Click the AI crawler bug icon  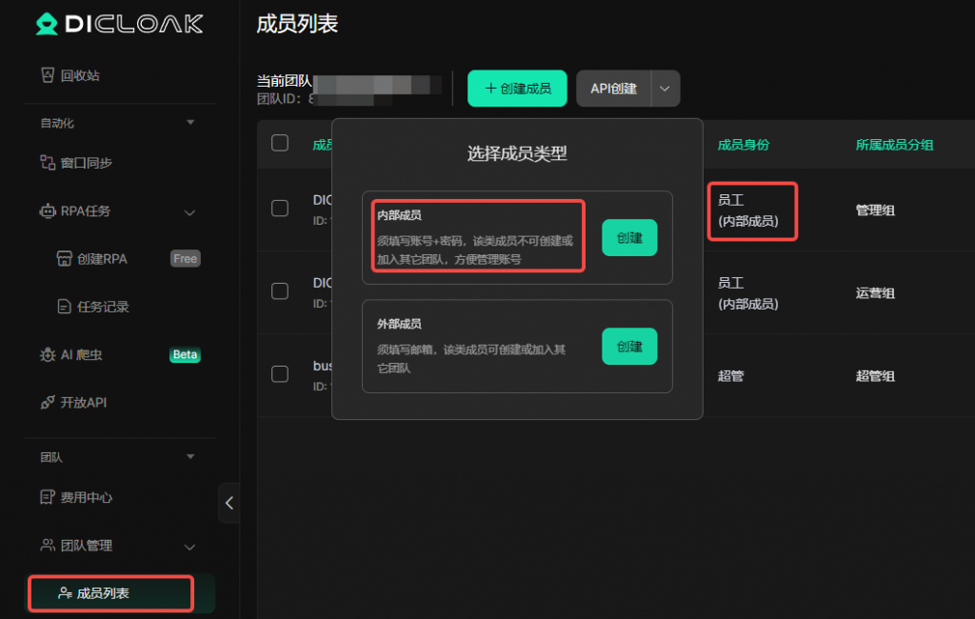click(x=48, y=355)
